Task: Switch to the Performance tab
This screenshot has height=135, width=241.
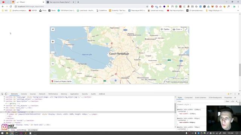Action: [x=53, y=94]
